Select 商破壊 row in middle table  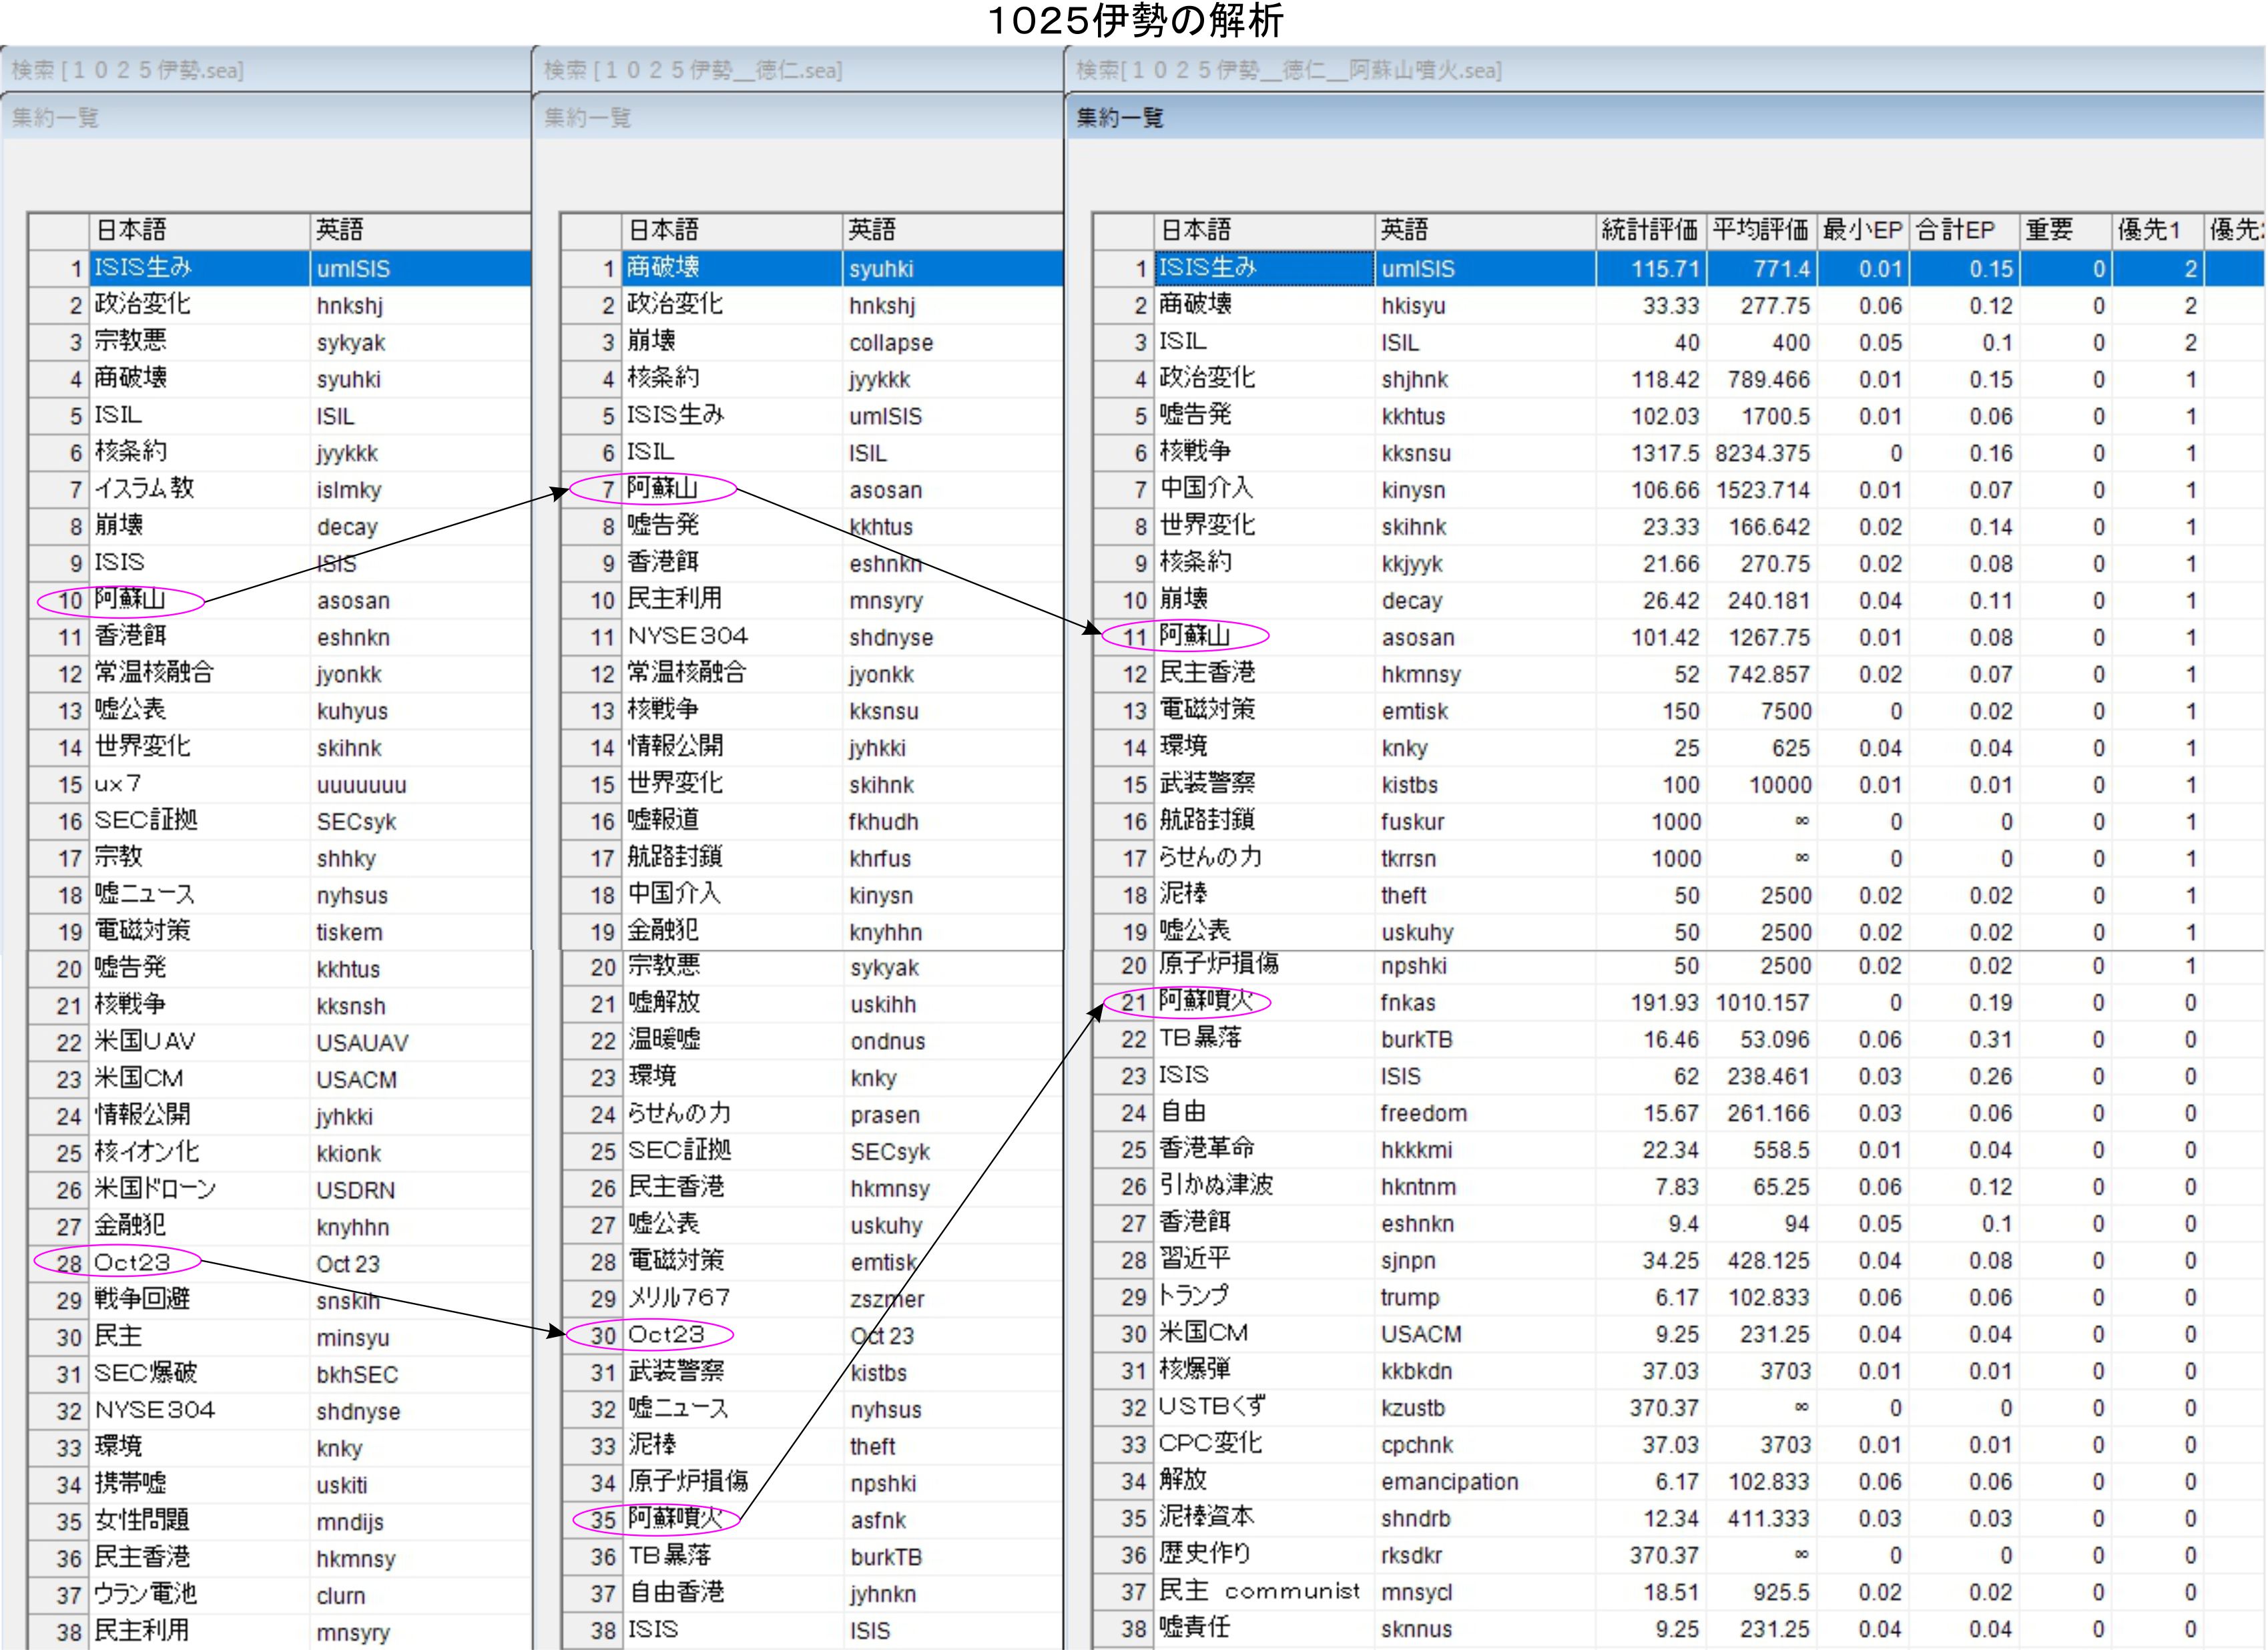point(663,268)
